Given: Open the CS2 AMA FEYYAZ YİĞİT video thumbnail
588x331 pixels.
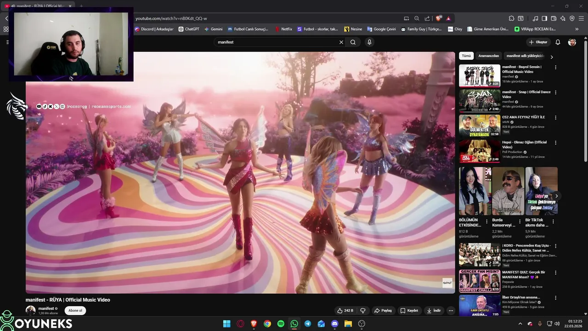Looking at the screenshot, I should coord(480,126).
